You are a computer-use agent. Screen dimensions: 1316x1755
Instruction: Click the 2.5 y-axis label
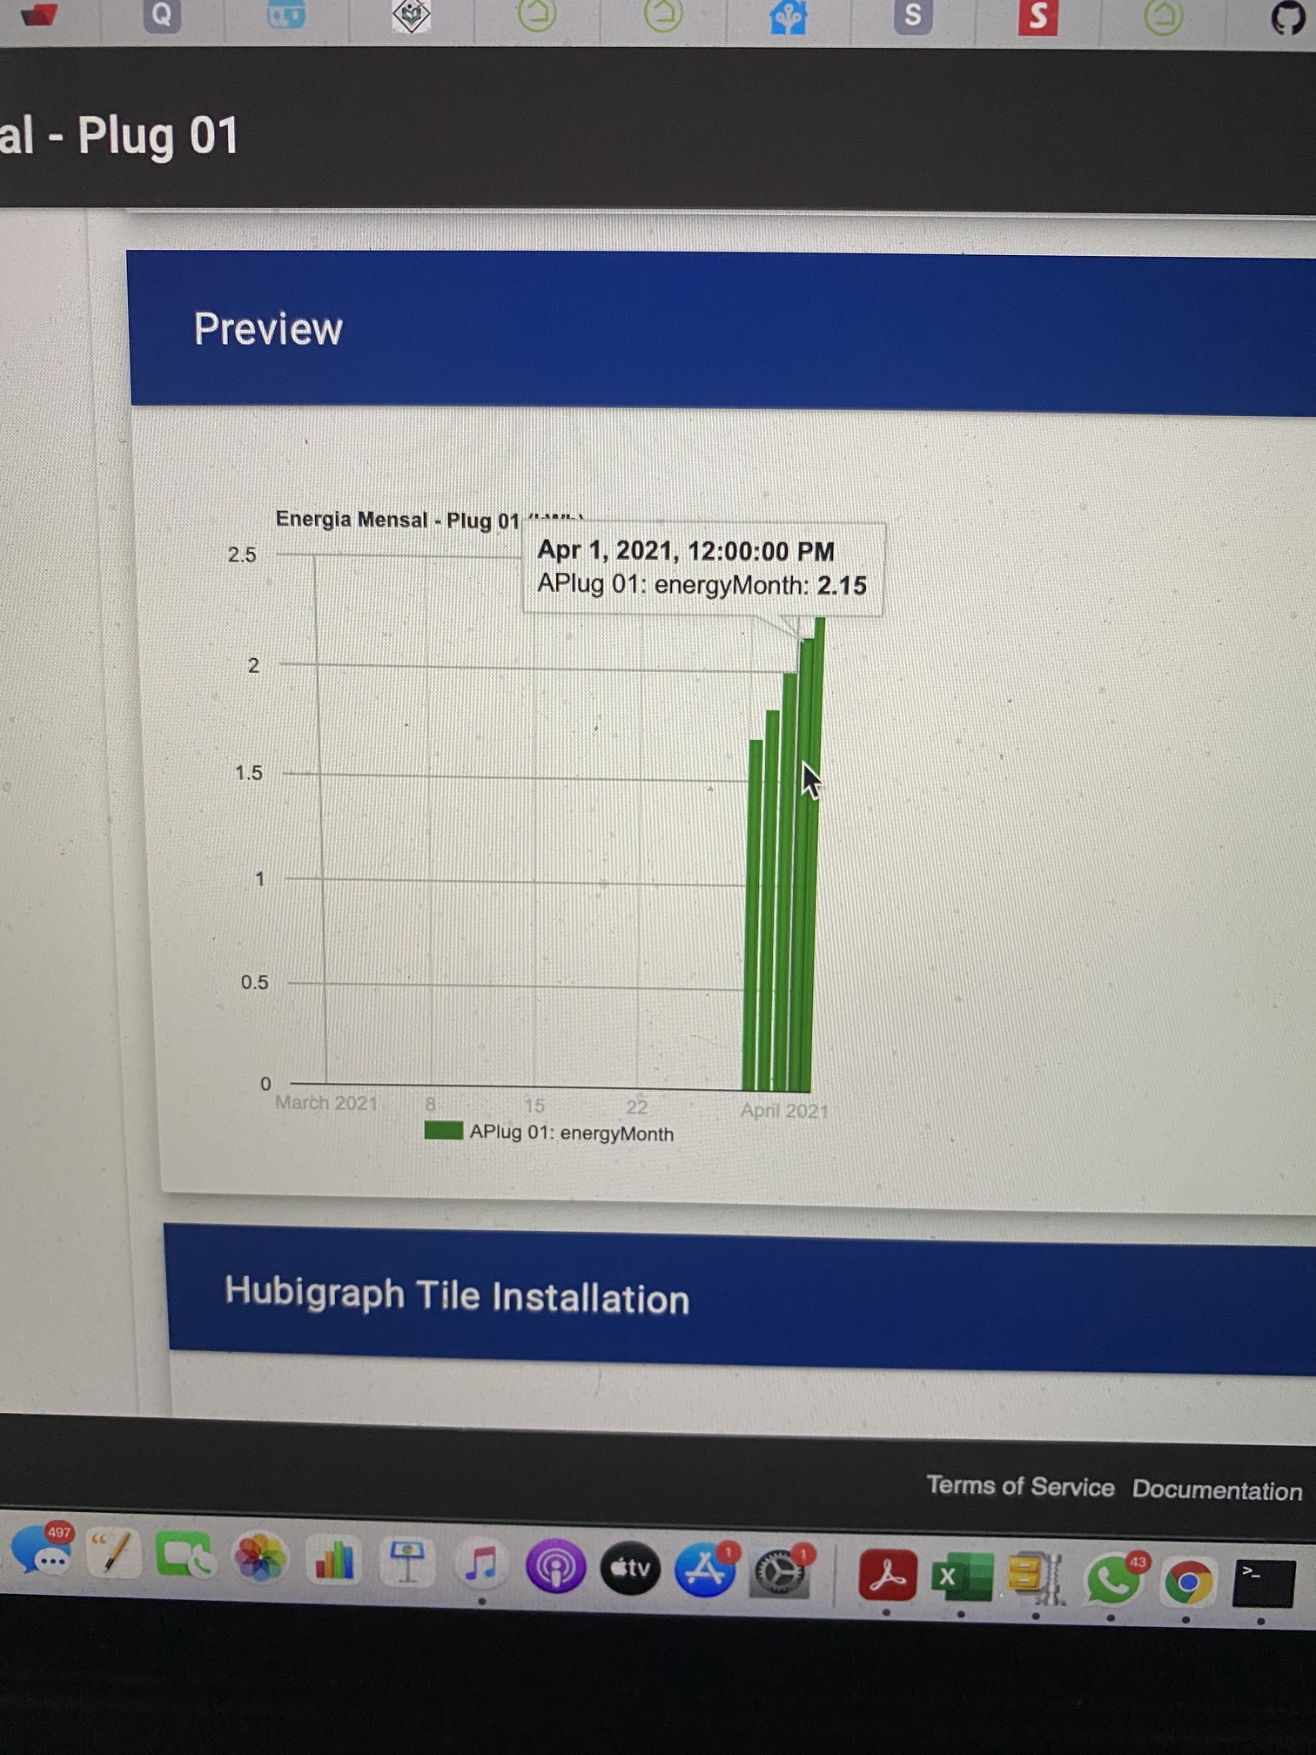242,555
